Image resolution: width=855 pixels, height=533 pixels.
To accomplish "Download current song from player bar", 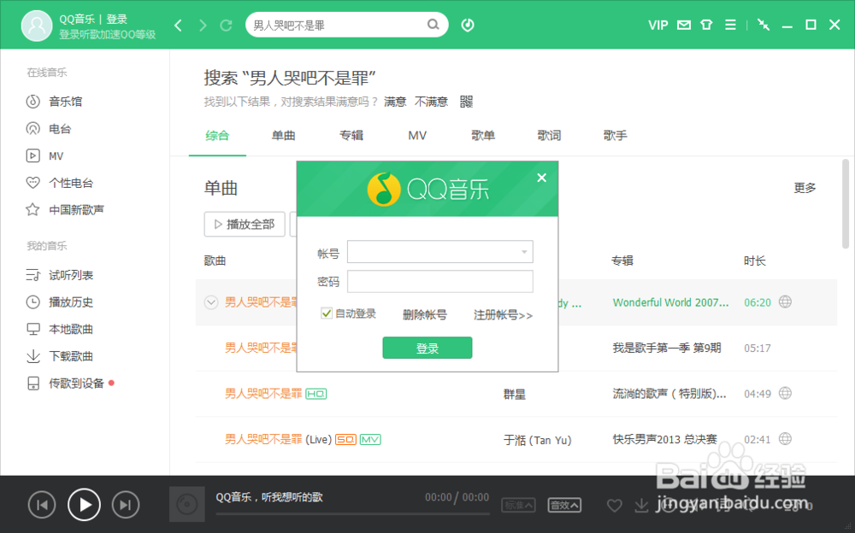I will tap(641, 506).
